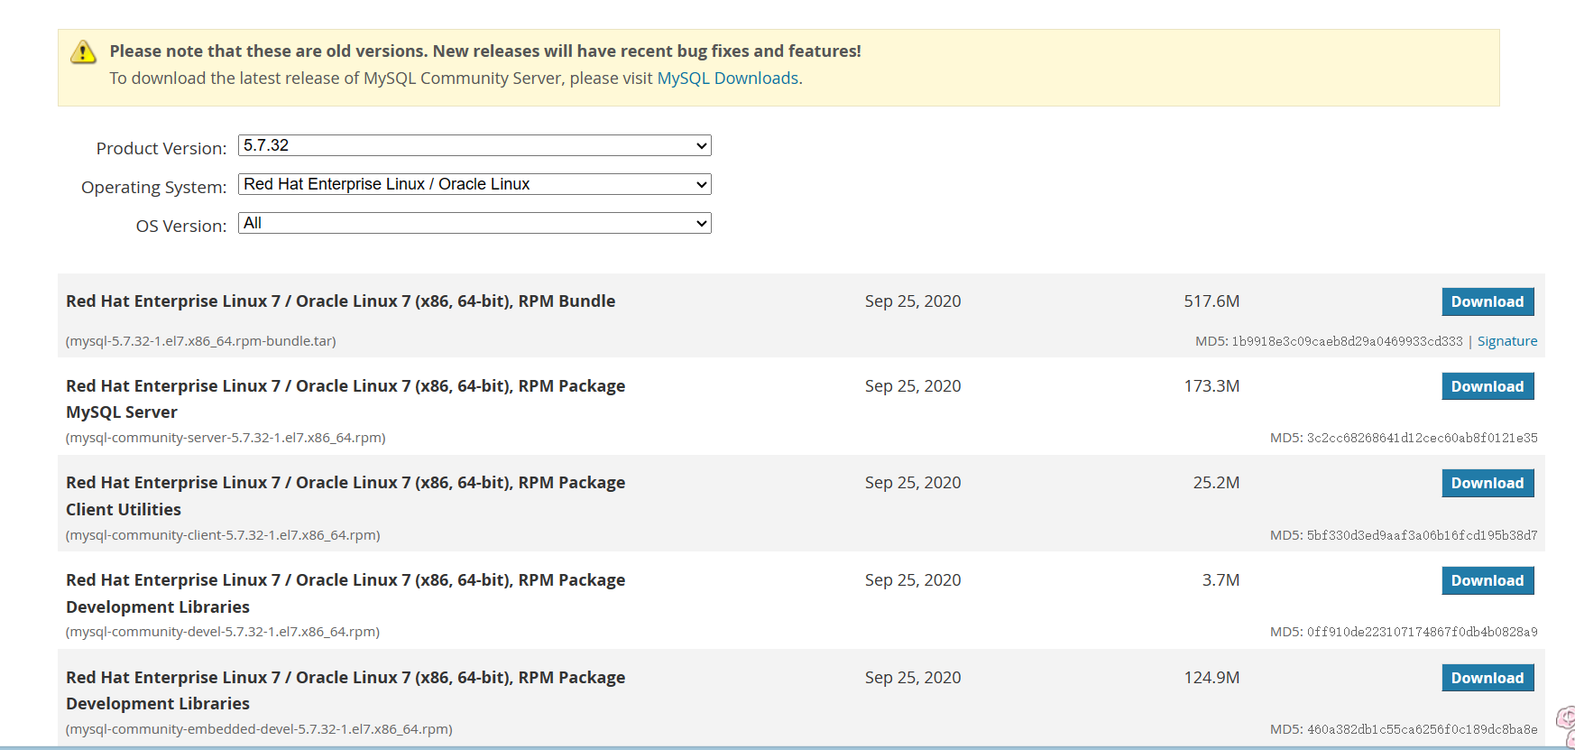Image resolution: width=1575 pixels, height=750 pixels.
Task: Open the OS Version dropdown showing All
Action: pos(474,223)
